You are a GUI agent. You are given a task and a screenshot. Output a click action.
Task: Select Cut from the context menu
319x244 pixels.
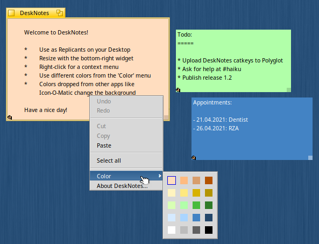point(126,126)
